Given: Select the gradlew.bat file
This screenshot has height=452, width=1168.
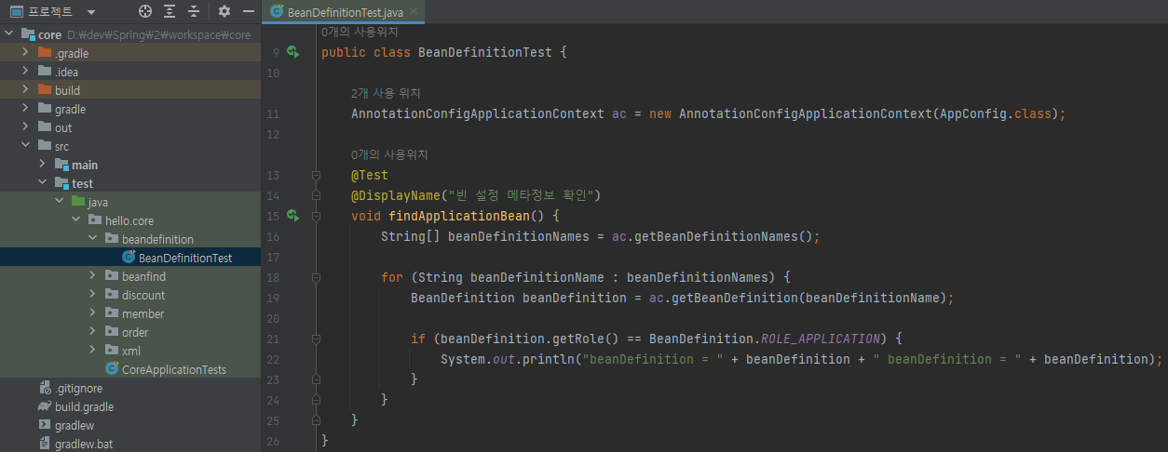Looking at the screenshot, I should [x=130, y=444].
